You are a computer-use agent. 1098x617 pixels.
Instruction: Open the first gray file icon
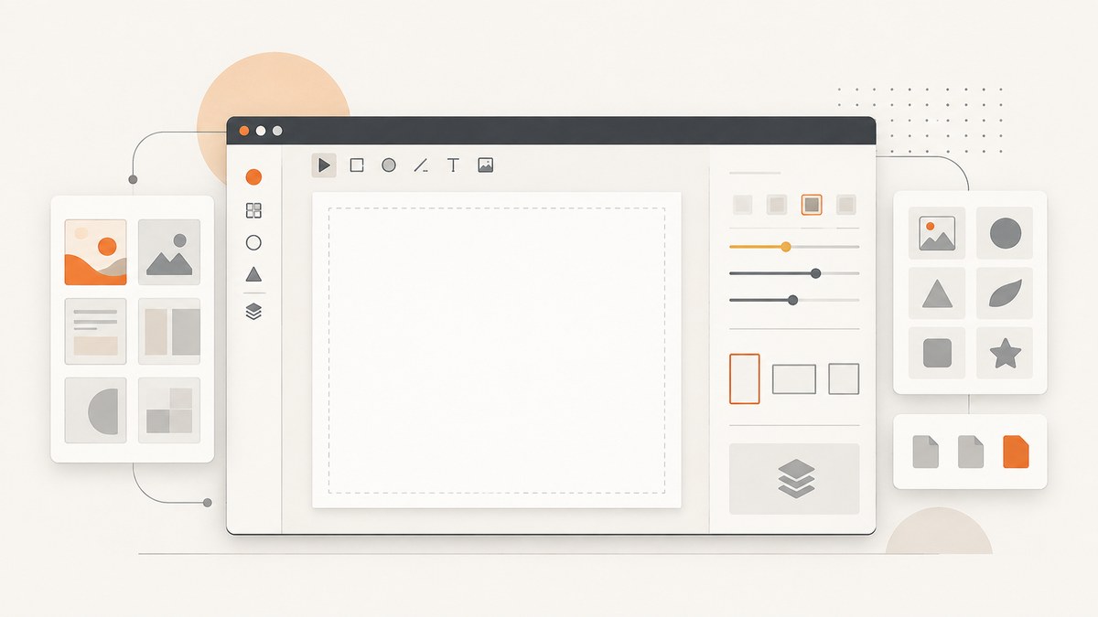click(926, 452)
